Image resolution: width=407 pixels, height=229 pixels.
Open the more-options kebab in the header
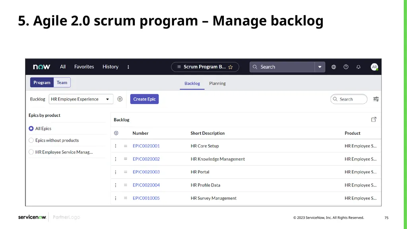[x=128, y=67]
